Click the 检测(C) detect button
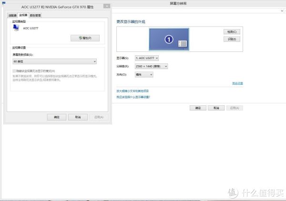This screenshot has width=286, height=201. (232, 32)
